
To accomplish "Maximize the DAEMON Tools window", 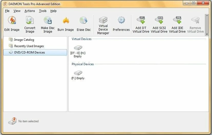I will click(194, 3).
